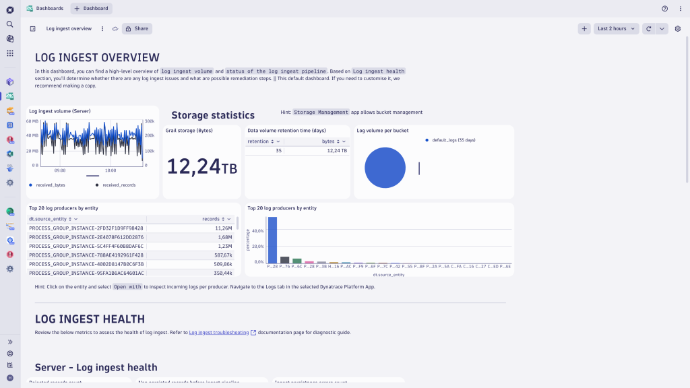Toggle the received_bytes legend series
690x388 pixels.
click(47, 185)
